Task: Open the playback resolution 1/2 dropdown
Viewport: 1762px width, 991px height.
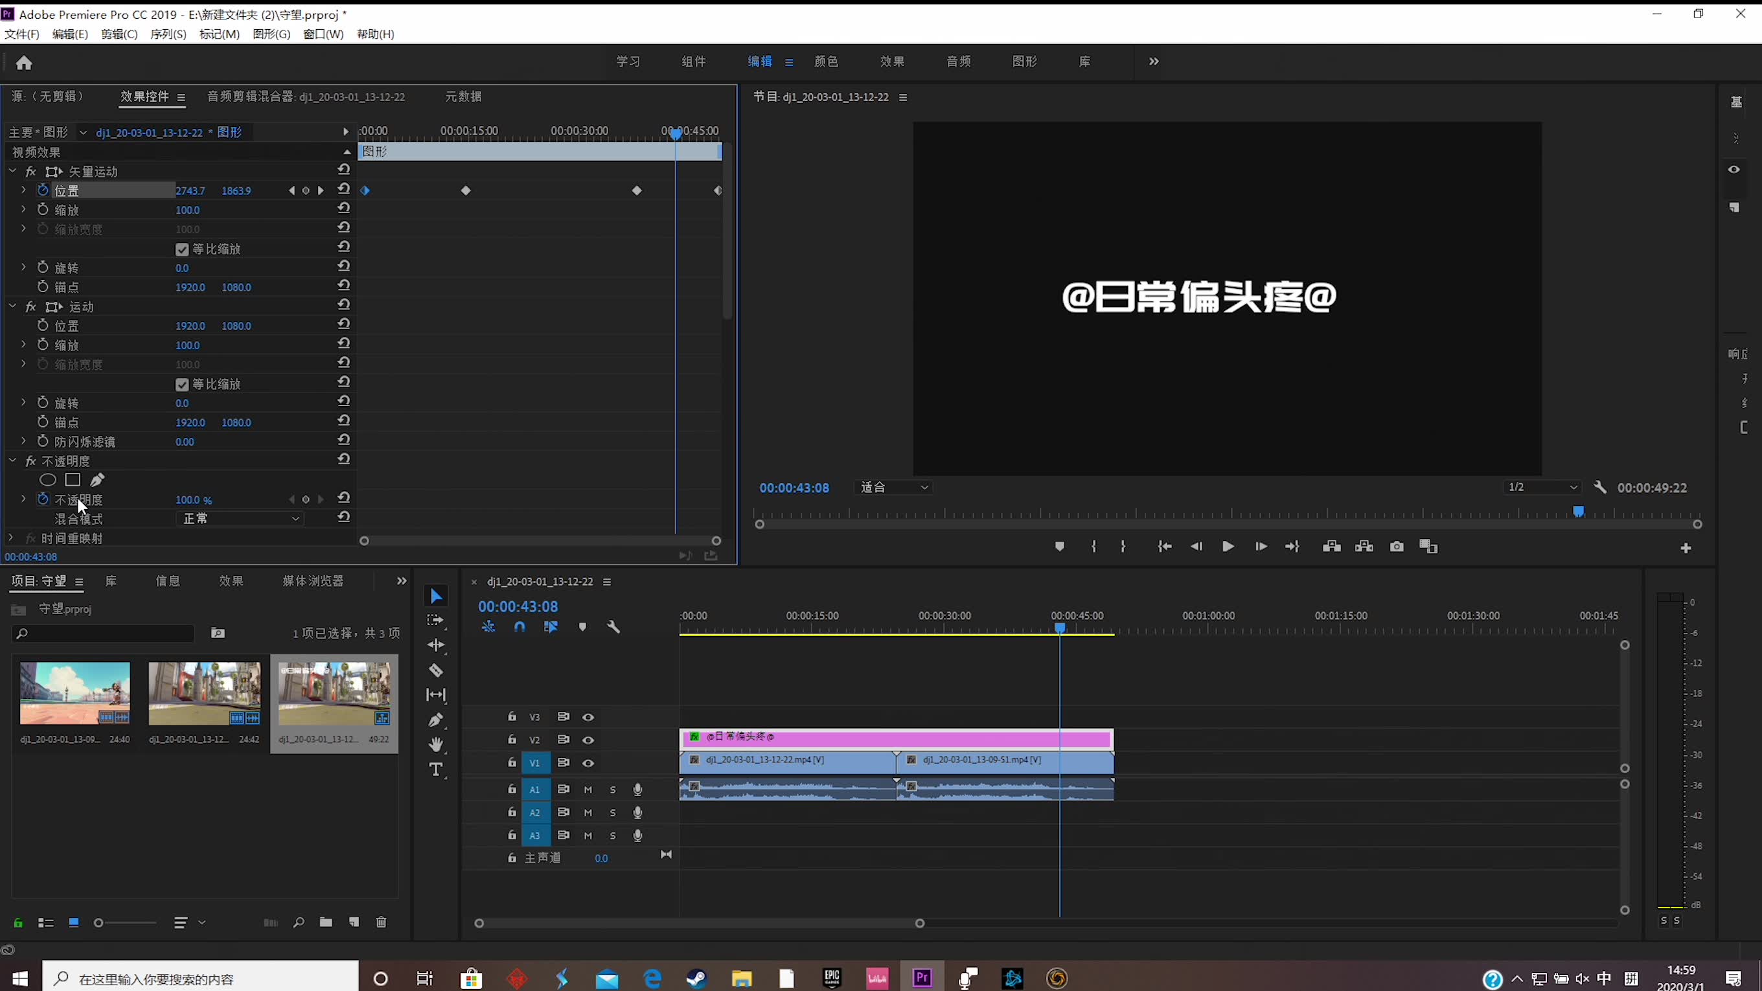Action: [x=1541, y=487]
